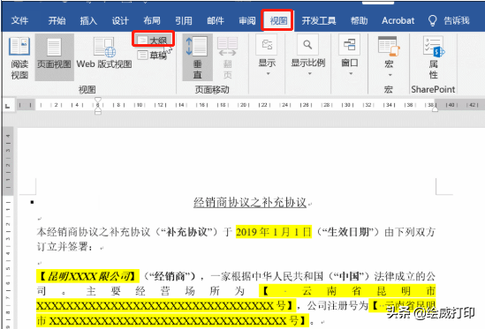Image resolution: width=485 pixels, height=329 pixels.
Task: Select 垂直 page movement
Action: pos(197,57)
